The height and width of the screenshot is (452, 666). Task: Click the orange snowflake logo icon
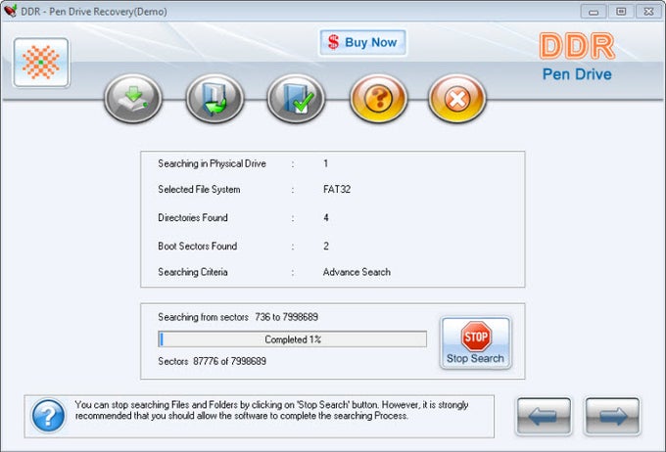coord(41,63)
